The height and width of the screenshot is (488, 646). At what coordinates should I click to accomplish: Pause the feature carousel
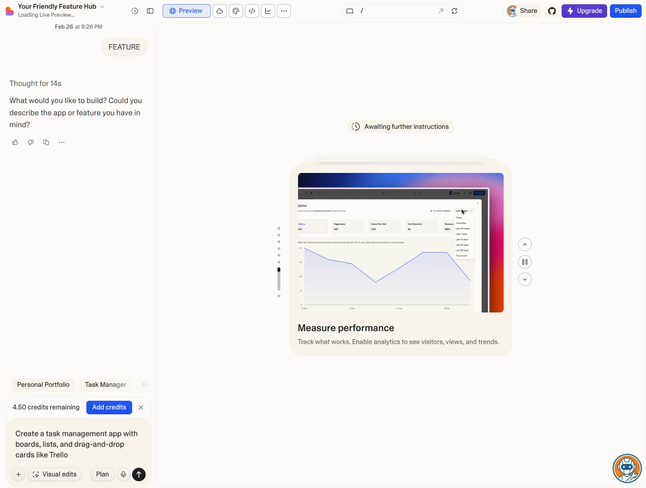coord(525,262)
